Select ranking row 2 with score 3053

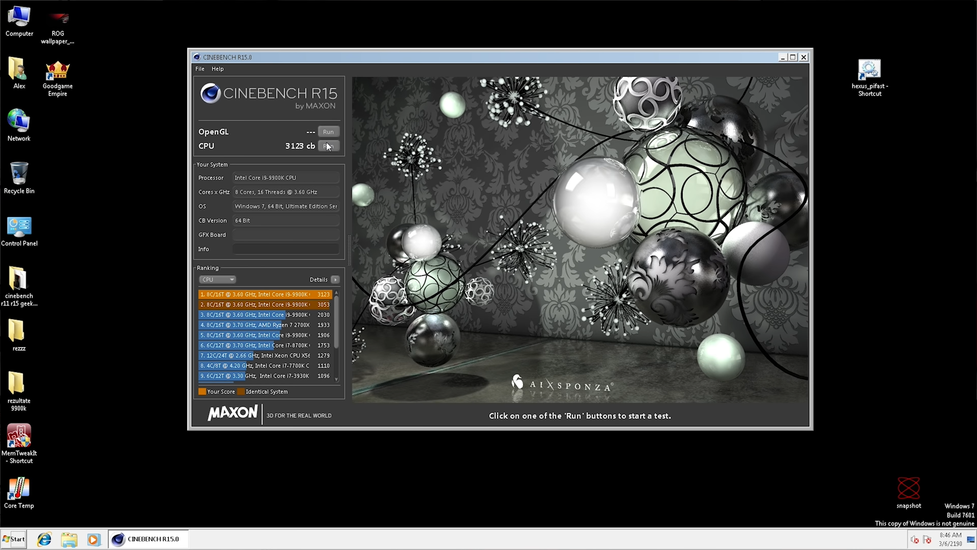click(265, 305)
